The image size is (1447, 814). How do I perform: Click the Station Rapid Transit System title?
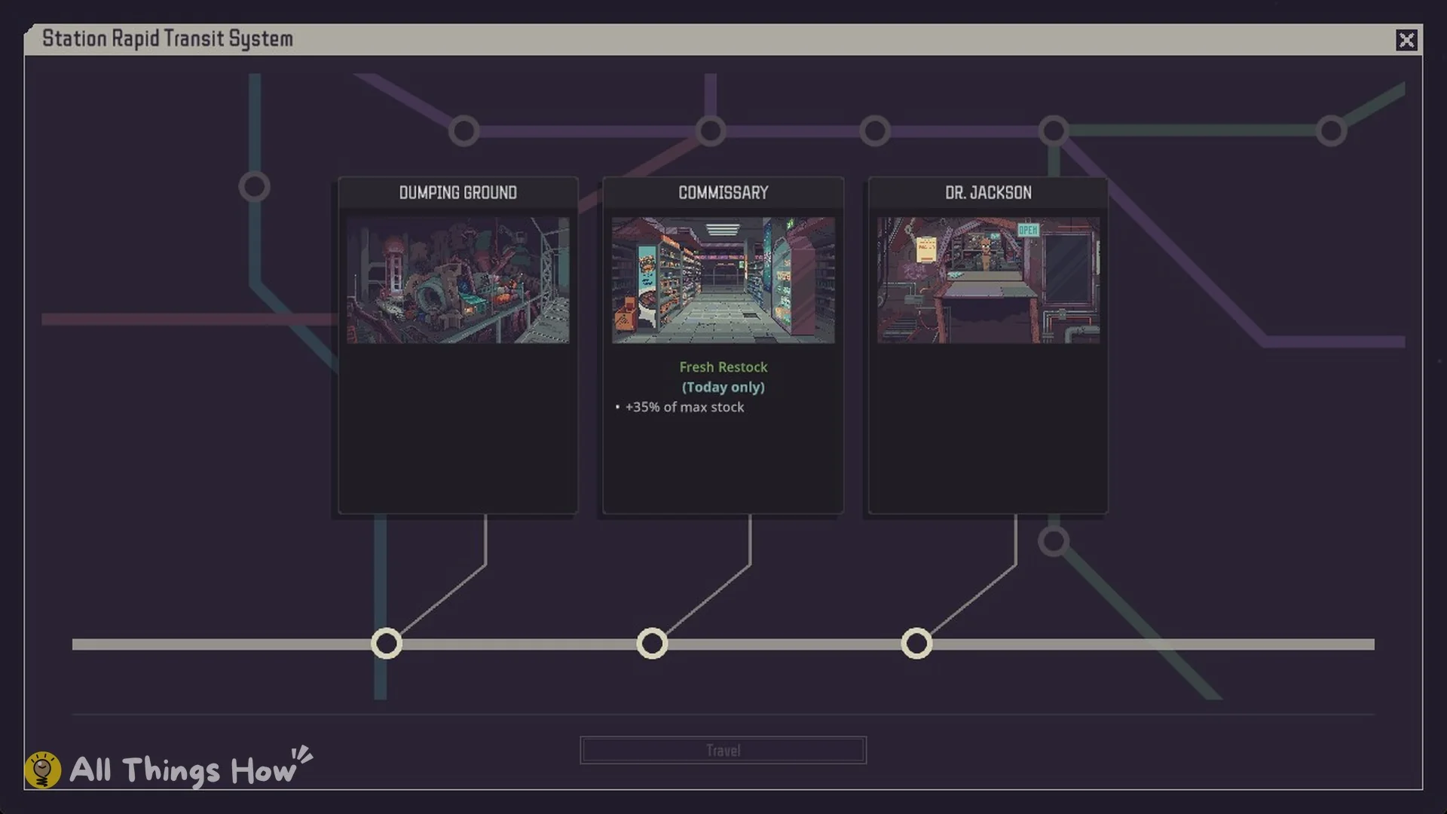(x=167, y=39)
